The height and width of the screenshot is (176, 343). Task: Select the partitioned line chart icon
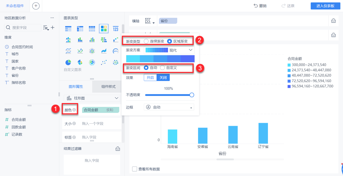coord(68,51)
